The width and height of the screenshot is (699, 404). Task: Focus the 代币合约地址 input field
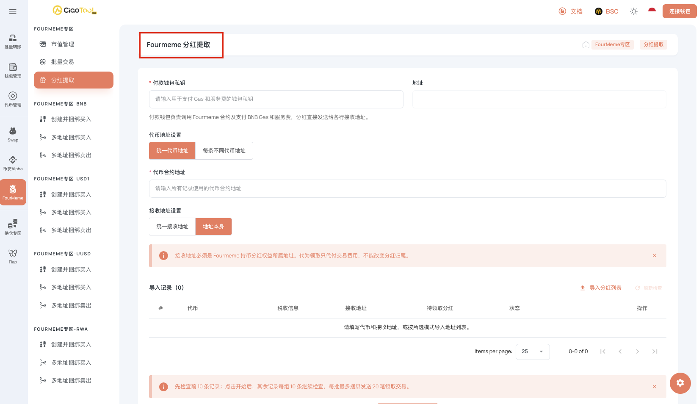coord(408,188)
